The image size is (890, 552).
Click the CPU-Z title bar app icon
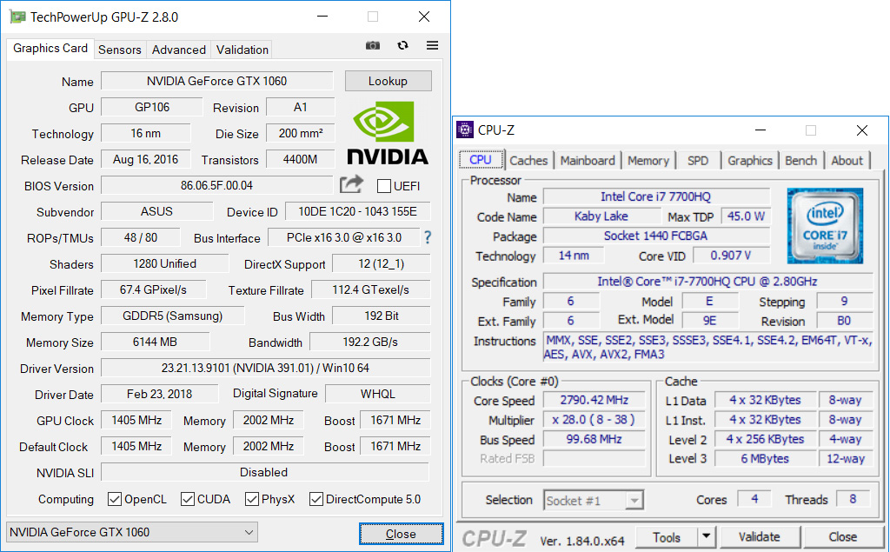(x=465, y=130)
